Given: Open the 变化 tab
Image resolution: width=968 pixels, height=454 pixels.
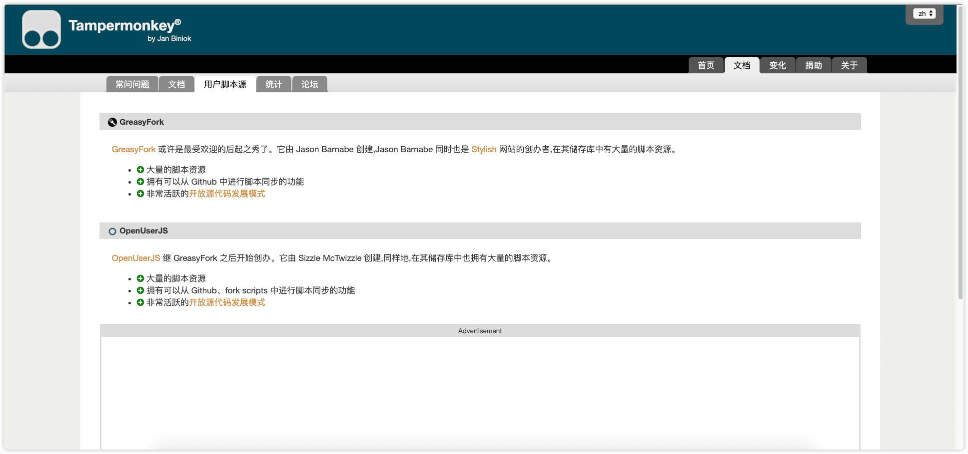Looking at the screenshot, I should 778,65.
